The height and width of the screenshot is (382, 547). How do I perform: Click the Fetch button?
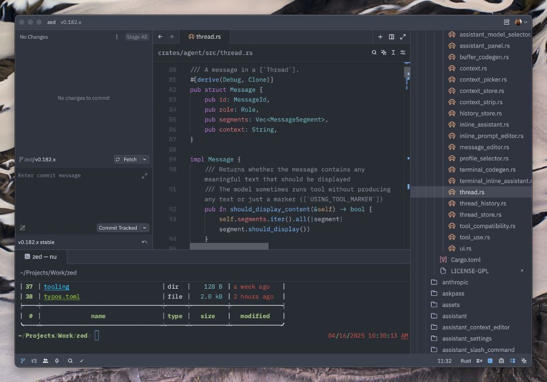pyautogui.click(x=127, y=159)
